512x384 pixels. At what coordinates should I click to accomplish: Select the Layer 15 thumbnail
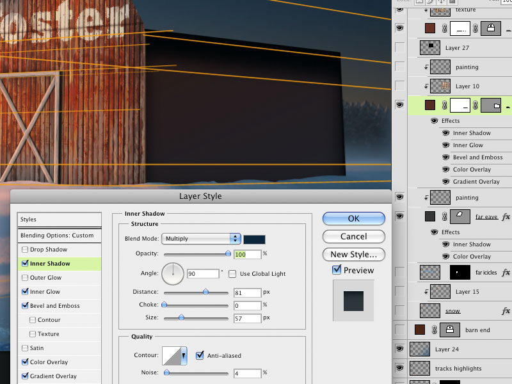(x=440, y=292)
